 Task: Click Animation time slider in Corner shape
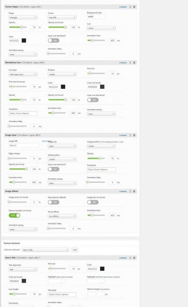96,40
